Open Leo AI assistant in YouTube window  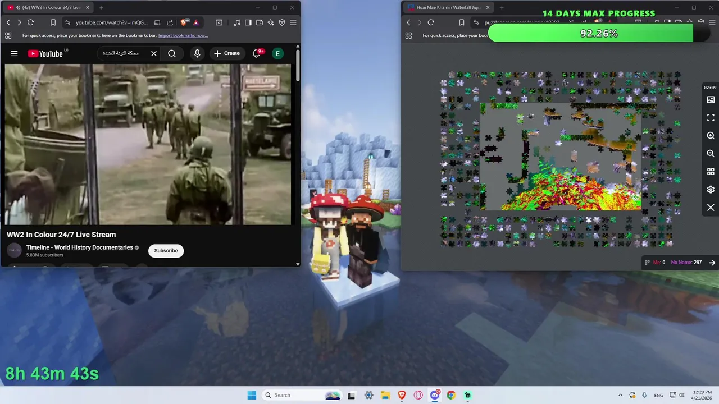[271, 22]
